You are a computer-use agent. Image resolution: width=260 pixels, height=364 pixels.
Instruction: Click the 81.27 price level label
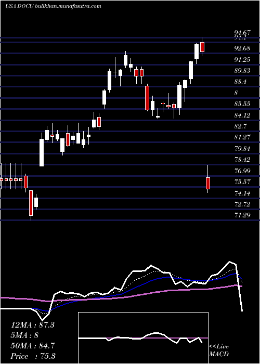point(242,137)
